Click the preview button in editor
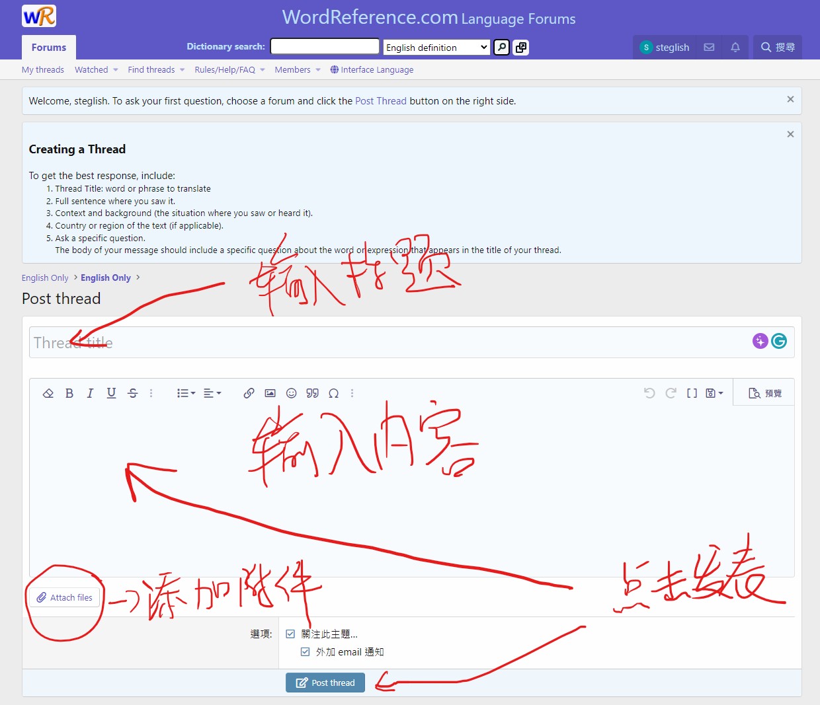This screenshot has width=820, height=705. pos(764,393)
